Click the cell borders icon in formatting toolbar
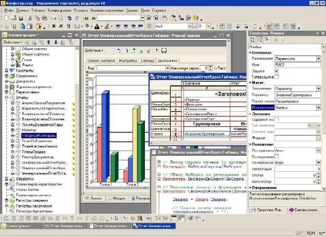 [77, 26]
